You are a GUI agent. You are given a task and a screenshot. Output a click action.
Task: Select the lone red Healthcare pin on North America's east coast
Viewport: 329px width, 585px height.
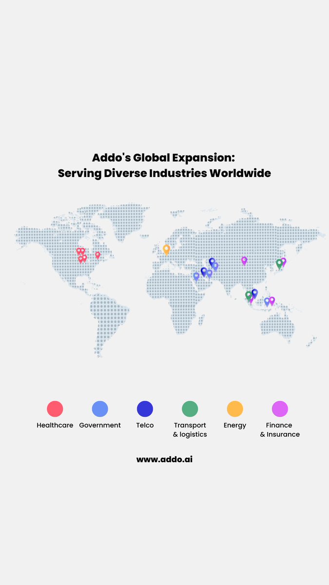97,255
